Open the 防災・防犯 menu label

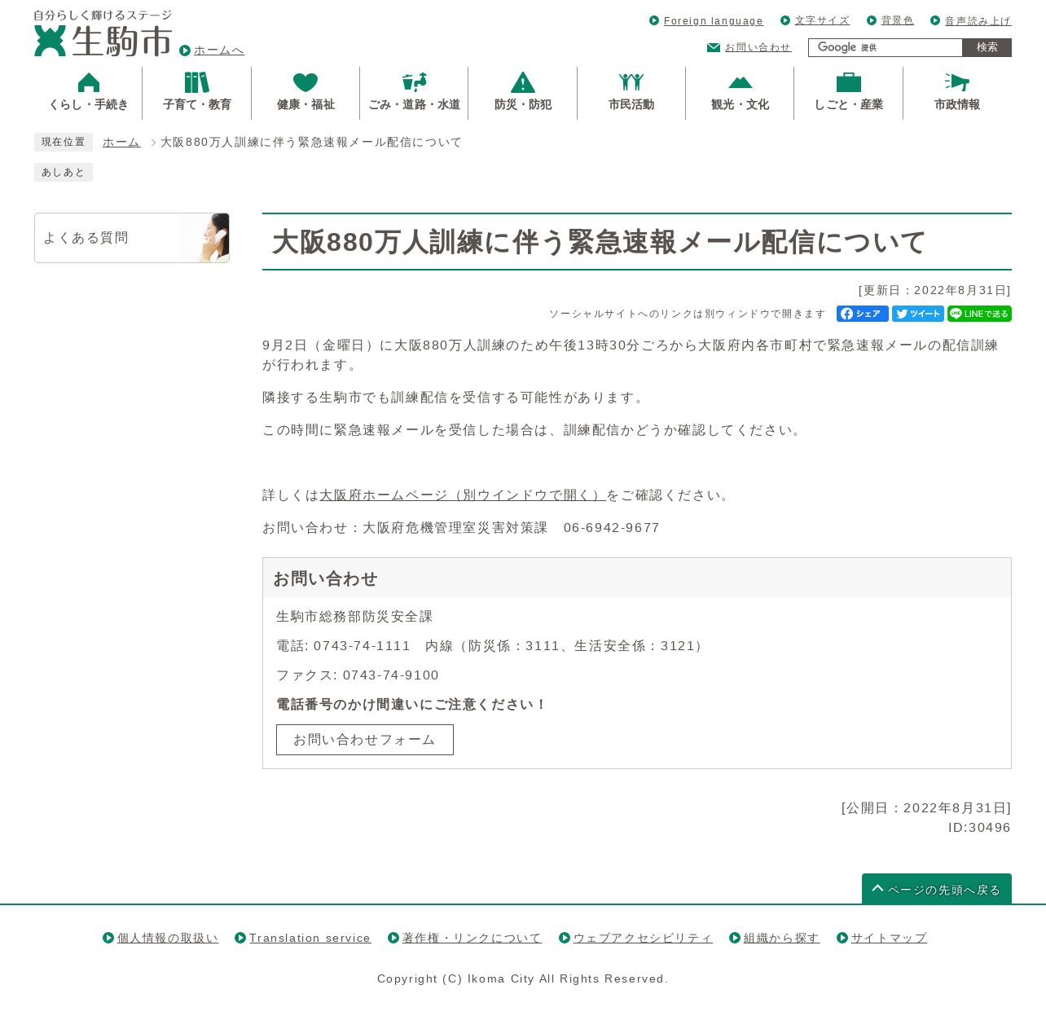click(x=523, y=104)
